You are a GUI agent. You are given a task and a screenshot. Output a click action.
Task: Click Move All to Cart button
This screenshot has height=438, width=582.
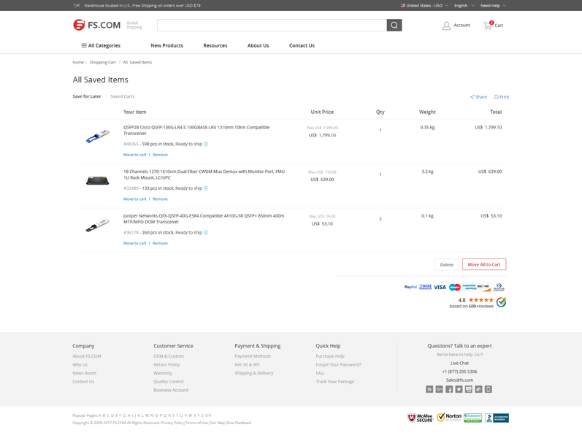point(484,265)
